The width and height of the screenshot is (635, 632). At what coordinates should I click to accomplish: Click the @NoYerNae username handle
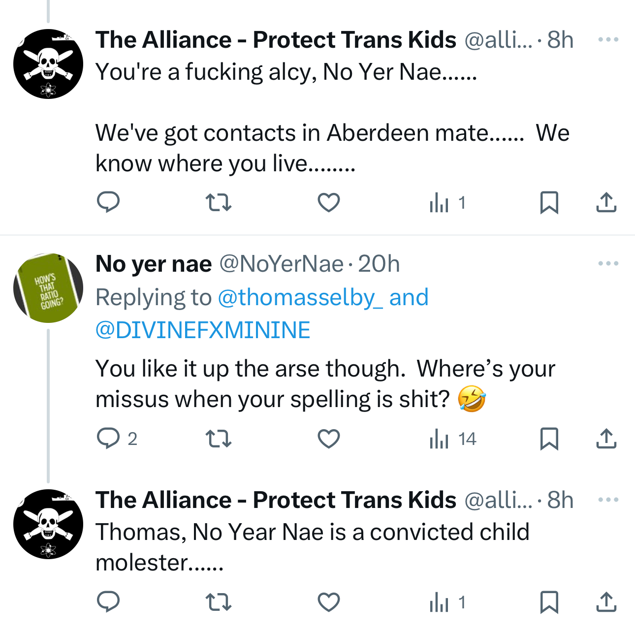pyautogui.click(x=281, y=264)
